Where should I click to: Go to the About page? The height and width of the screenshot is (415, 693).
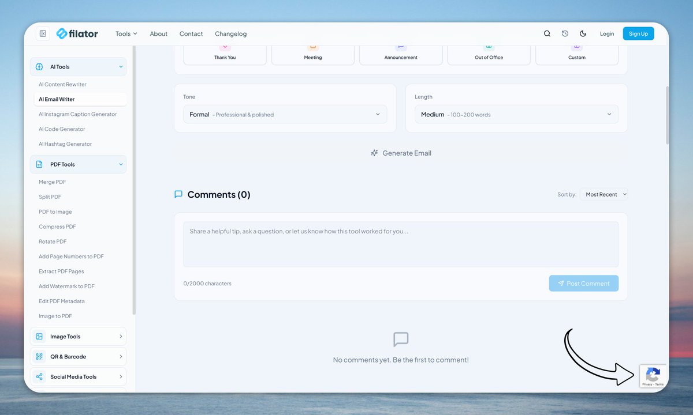159,33
